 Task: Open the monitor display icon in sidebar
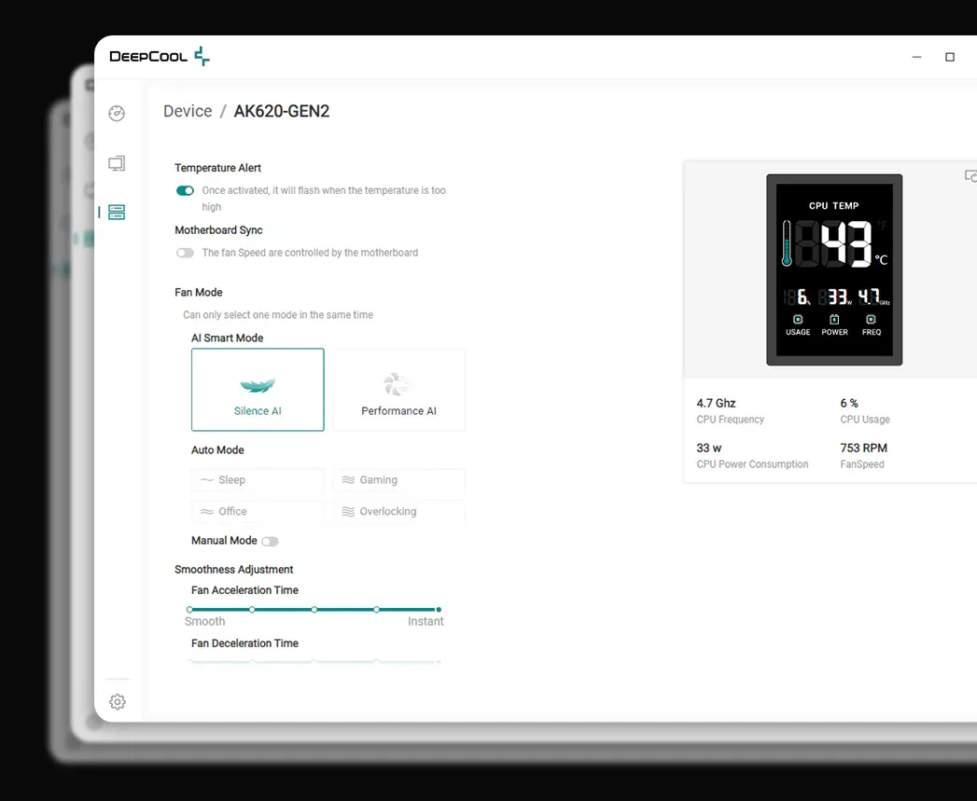[117, 163]
